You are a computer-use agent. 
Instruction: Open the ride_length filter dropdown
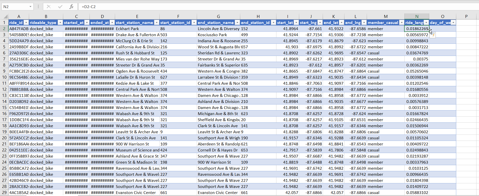426,23
